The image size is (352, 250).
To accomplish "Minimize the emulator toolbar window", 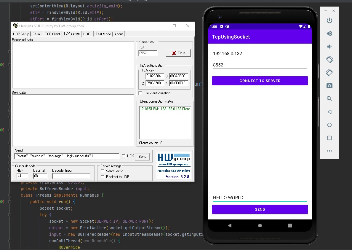I will [326, 11].
